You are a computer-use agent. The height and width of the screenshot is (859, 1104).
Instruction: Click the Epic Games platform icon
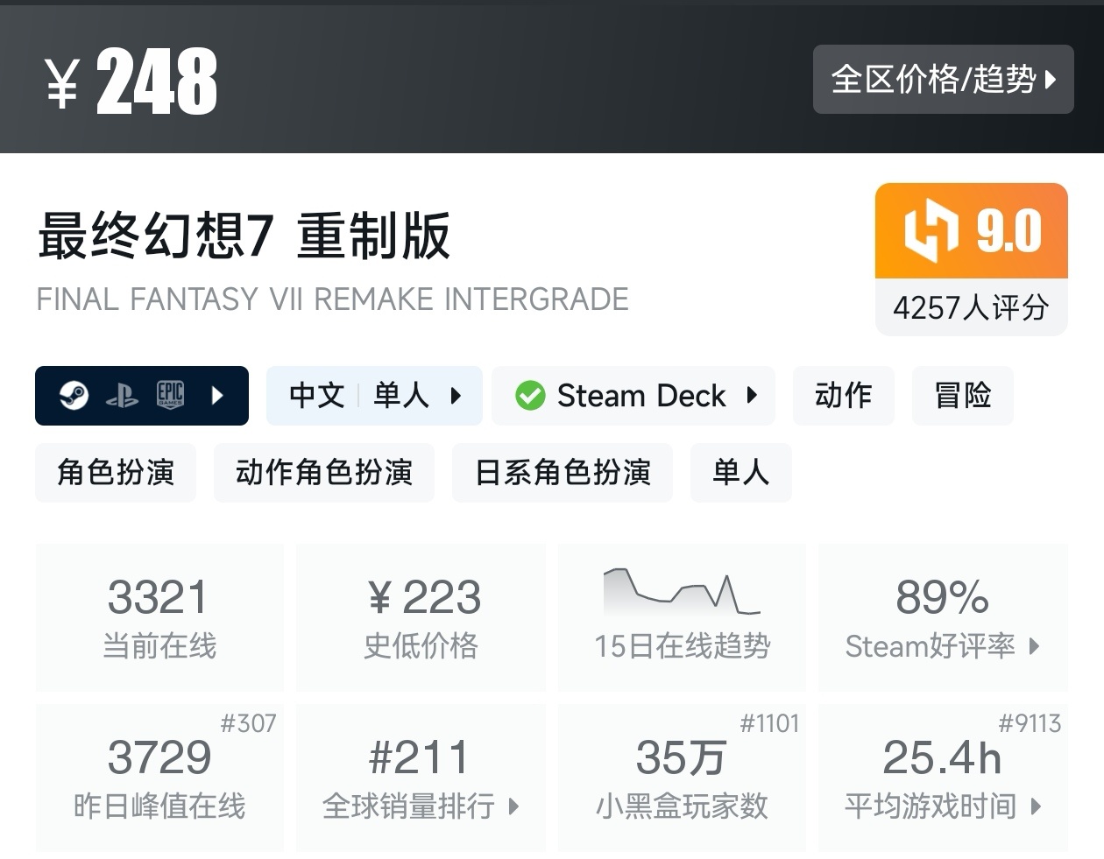(170, 396)
